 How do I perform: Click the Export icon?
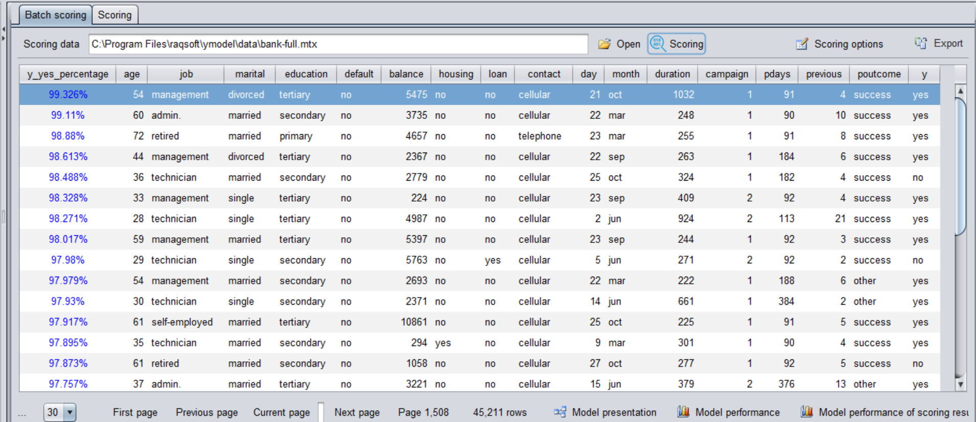point(921,43)
